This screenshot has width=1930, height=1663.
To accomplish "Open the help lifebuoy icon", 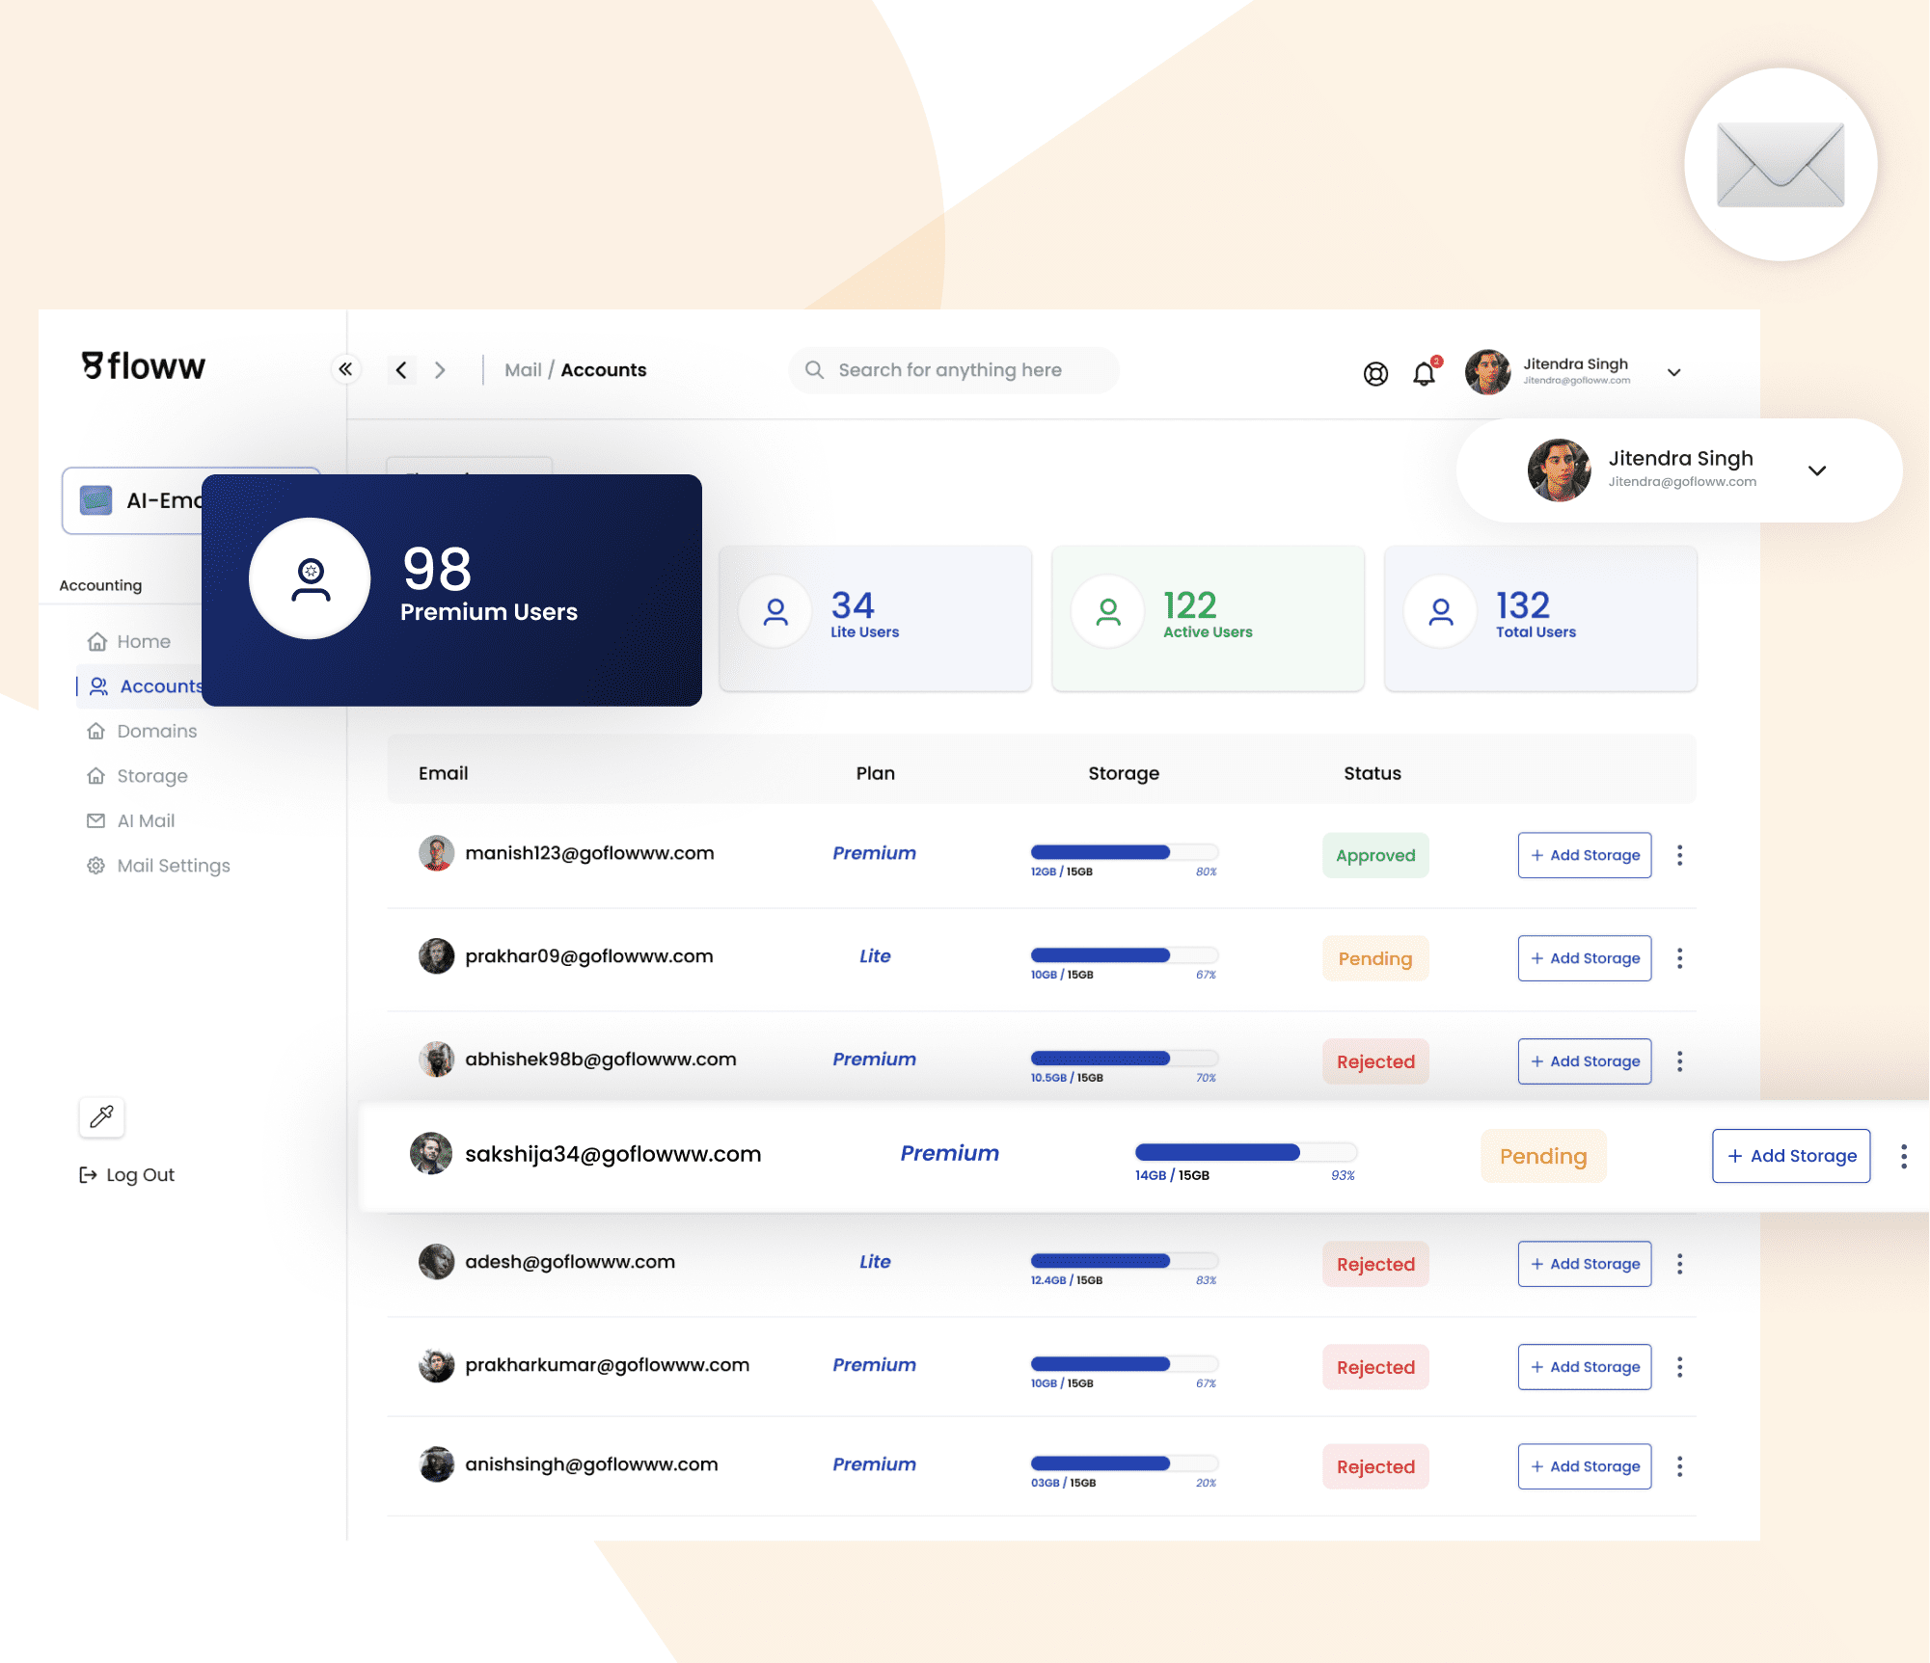I will coord(1375,373).
